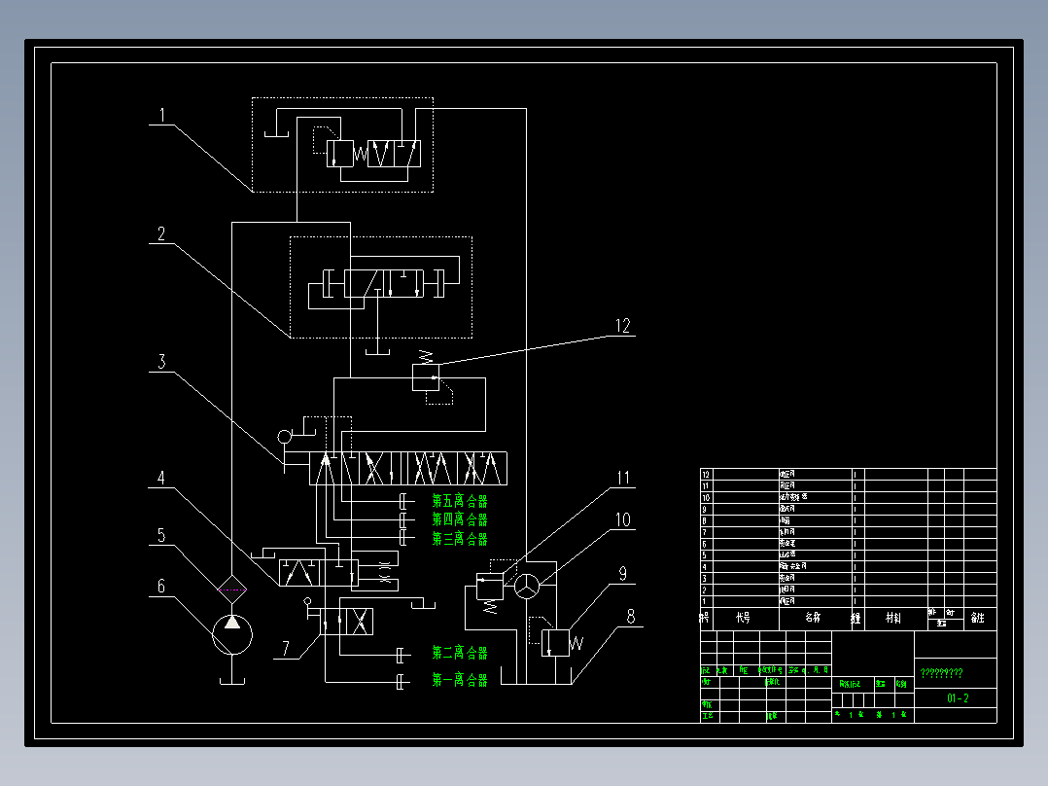Pick the three-spoke circle symbol at callout 10
Viewport: 1048px width, 786px height.
pos(527,587)
